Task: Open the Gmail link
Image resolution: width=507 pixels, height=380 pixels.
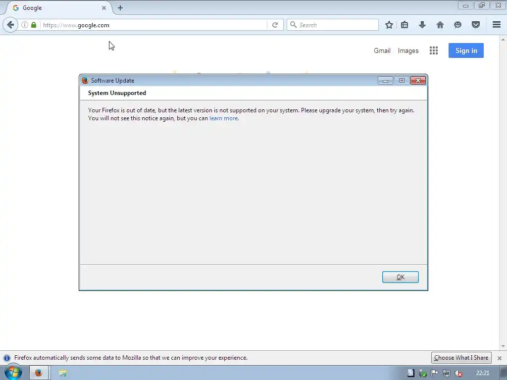Action: (382, 51)
